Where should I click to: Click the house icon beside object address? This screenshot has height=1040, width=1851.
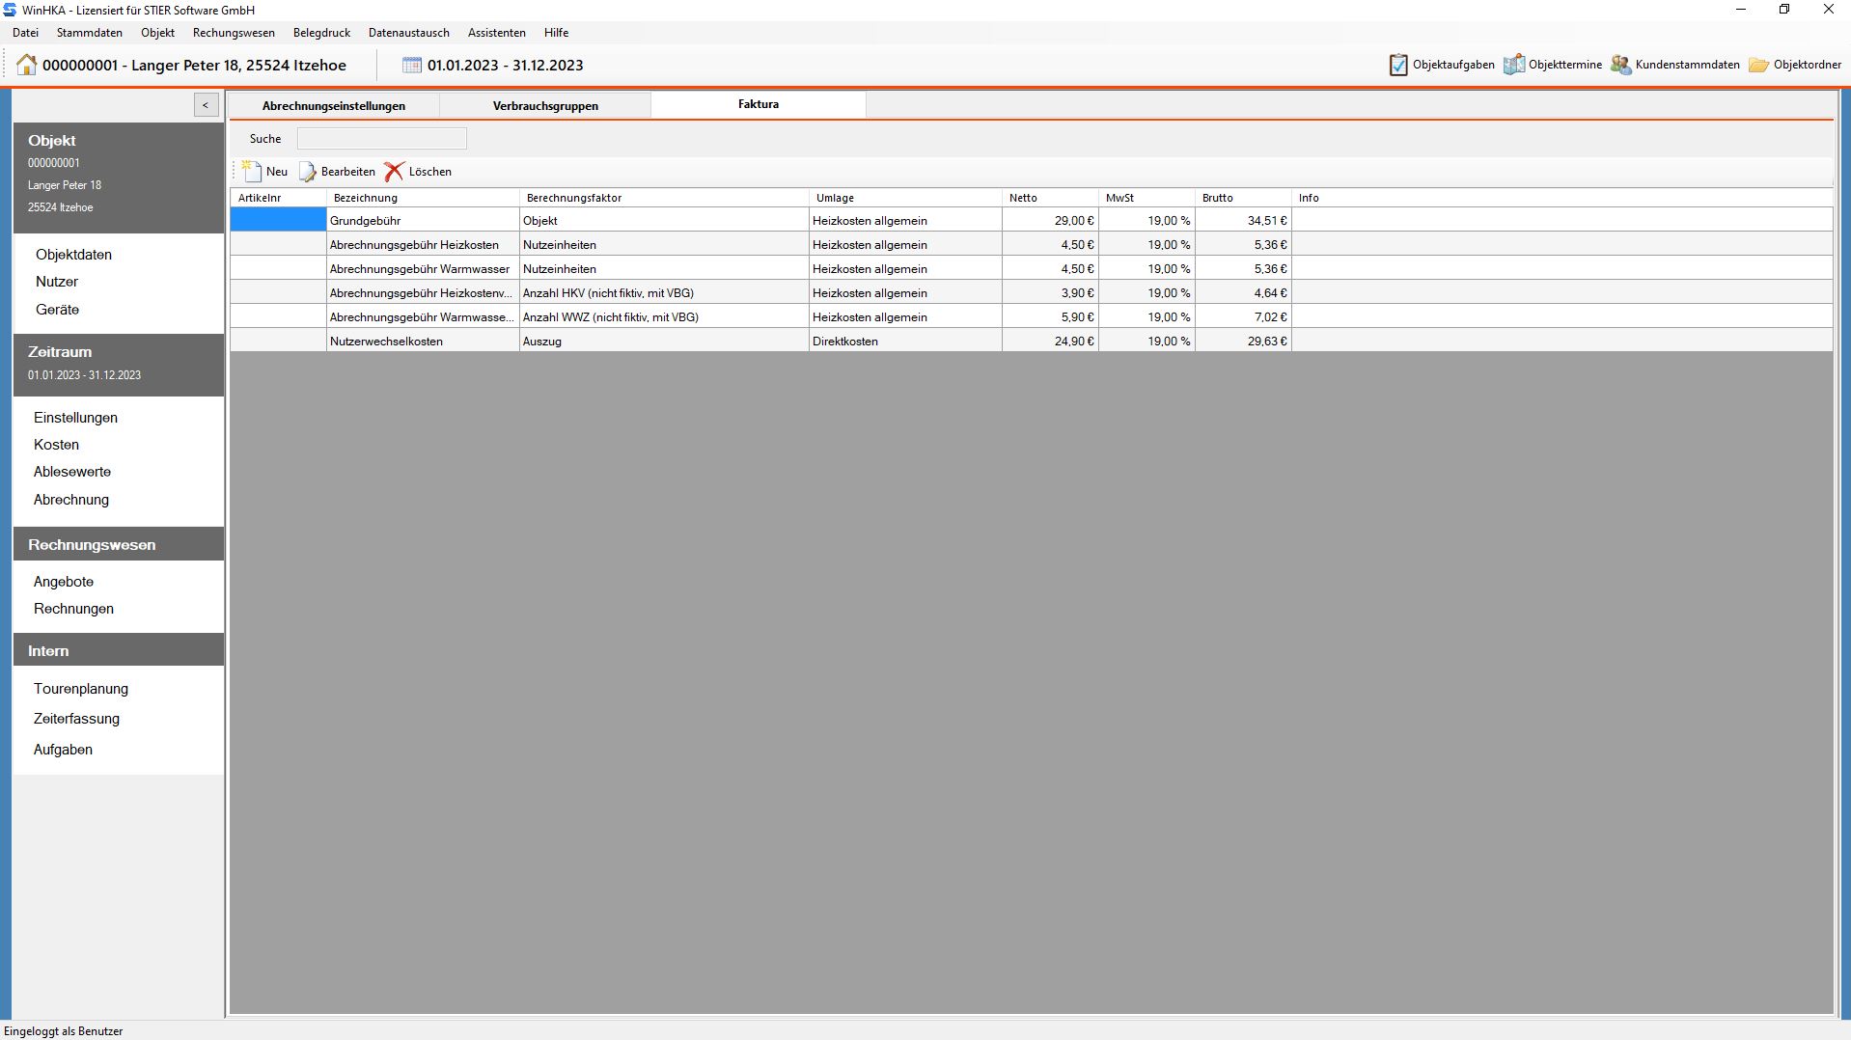27,65
